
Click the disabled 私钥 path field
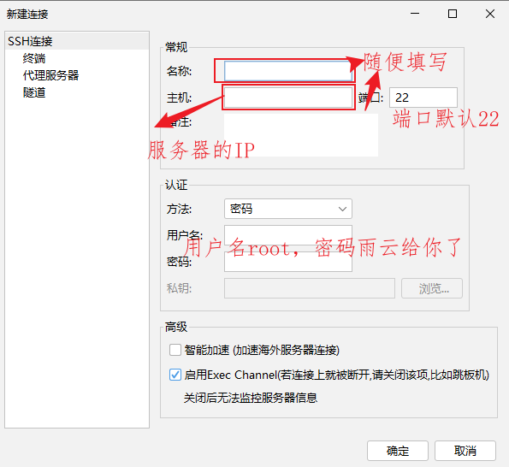pyautogui.click(x=310, y=288)
